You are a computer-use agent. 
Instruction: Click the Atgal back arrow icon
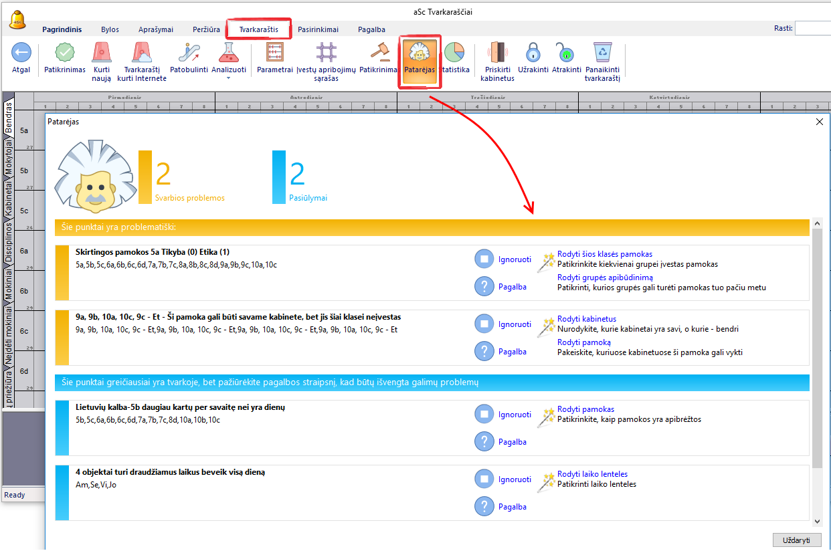coord(21,53)
